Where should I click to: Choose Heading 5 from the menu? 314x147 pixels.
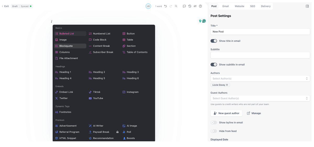97,78
